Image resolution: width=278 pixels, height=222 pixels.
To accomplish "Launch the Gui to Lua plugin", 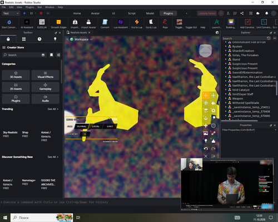I will pyautogui.click(x=137, y=24).
